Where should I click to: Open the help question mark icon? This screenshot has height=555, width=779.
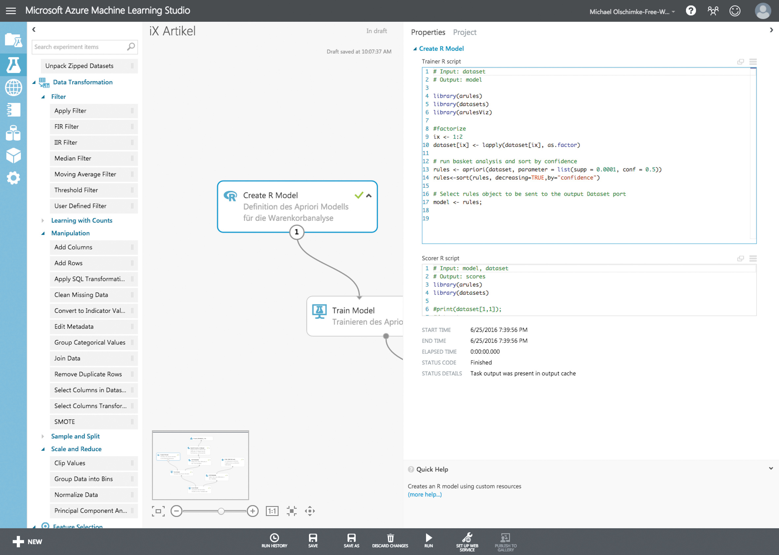(x=691, y=11)
